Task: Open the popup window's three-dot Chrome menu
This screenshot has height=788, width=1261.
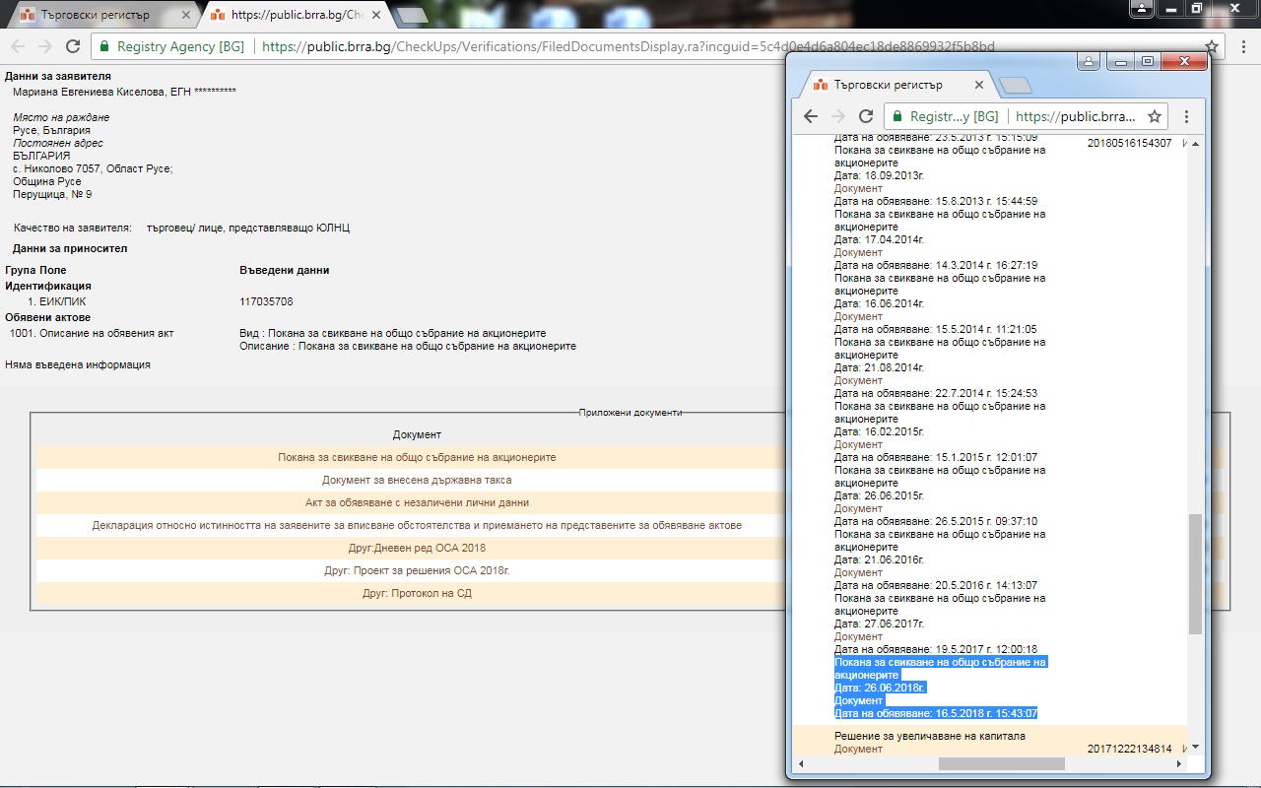Action: click(1186, 116)
